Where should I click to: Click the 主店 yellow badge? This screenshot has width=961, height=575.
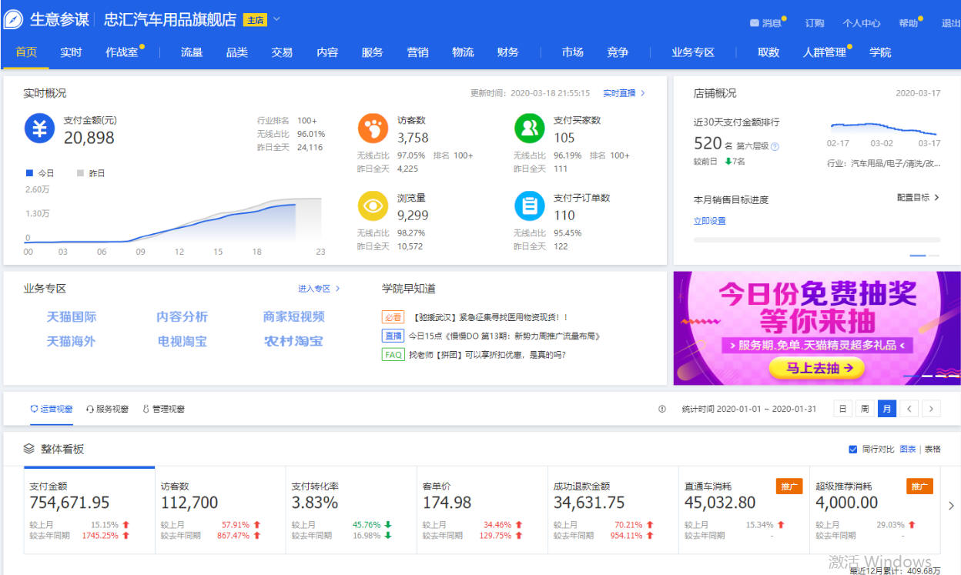(255, 20)
